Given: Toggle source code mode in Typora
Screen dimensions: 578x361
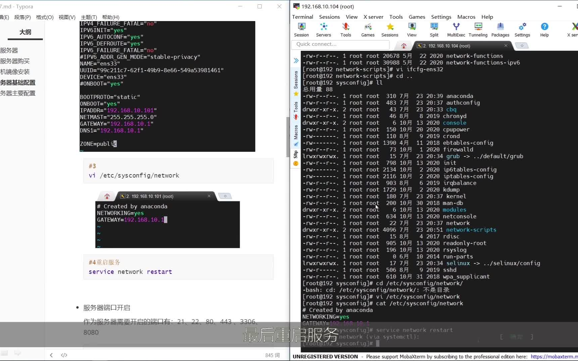Looking at the screenshot, I should [64, 355].
